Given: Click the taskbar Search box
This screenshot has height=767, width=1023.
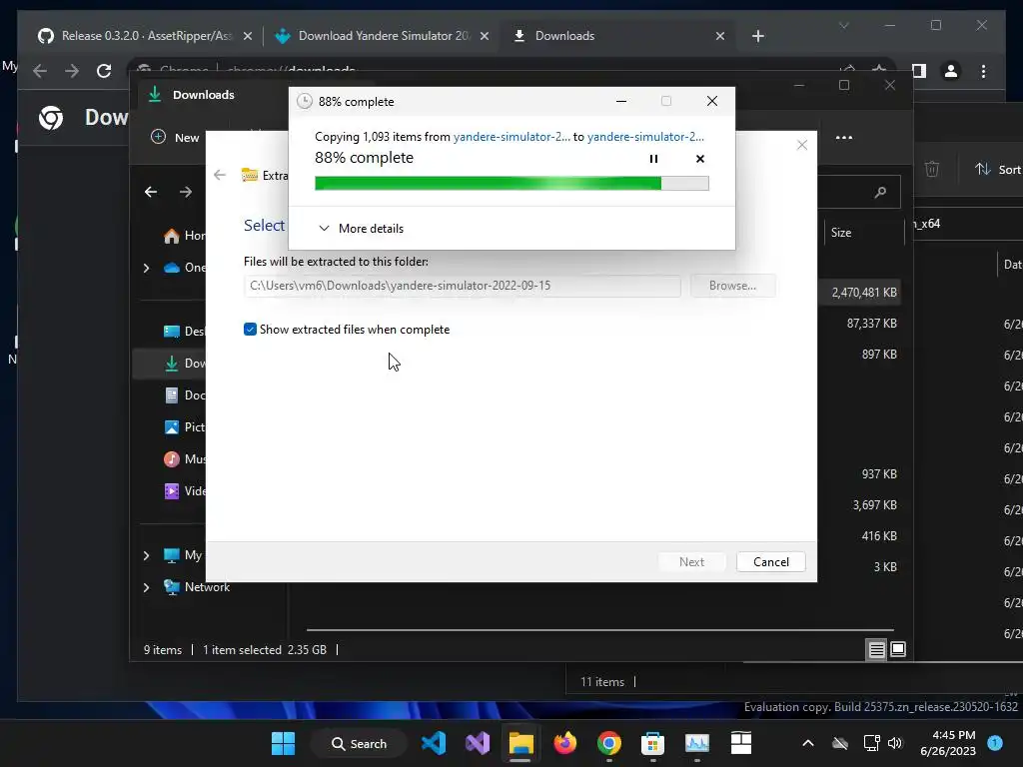Looking at the screenshot, I should 360,743.
